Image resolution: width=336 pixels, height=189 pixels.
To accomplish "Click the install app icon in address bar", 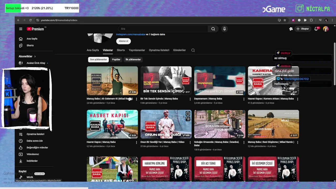I will pos(279,20).
